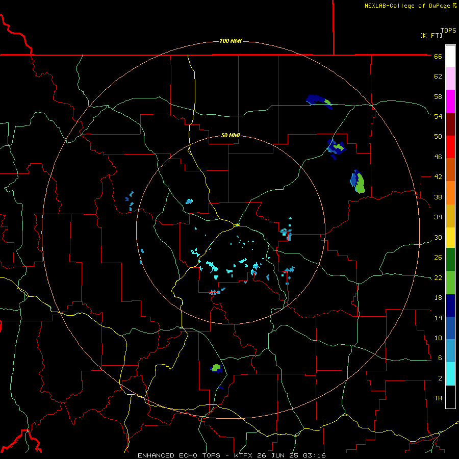Select the bright red legend swatch
459x459 pixels.
pos(450,147)
